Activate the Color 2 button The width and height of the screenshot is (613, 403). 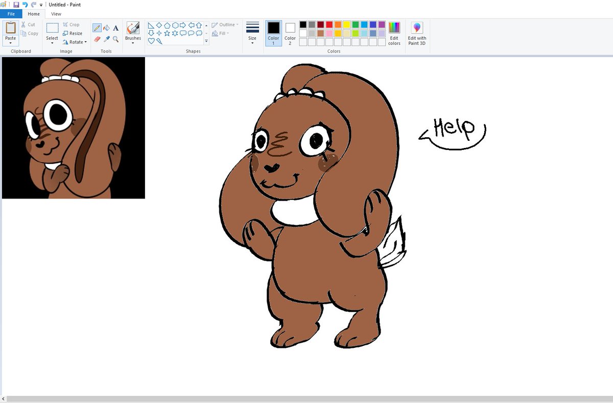(290, 34)
